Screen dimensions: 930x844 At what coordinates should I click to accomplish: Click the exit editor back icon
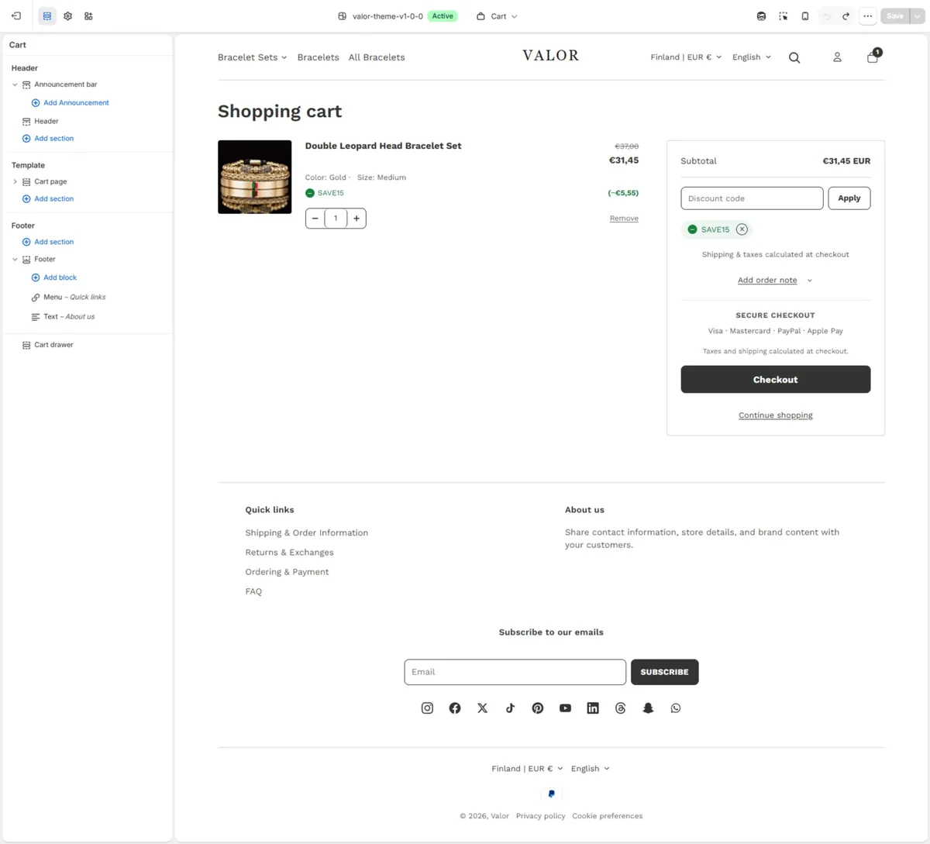(16, 16)
